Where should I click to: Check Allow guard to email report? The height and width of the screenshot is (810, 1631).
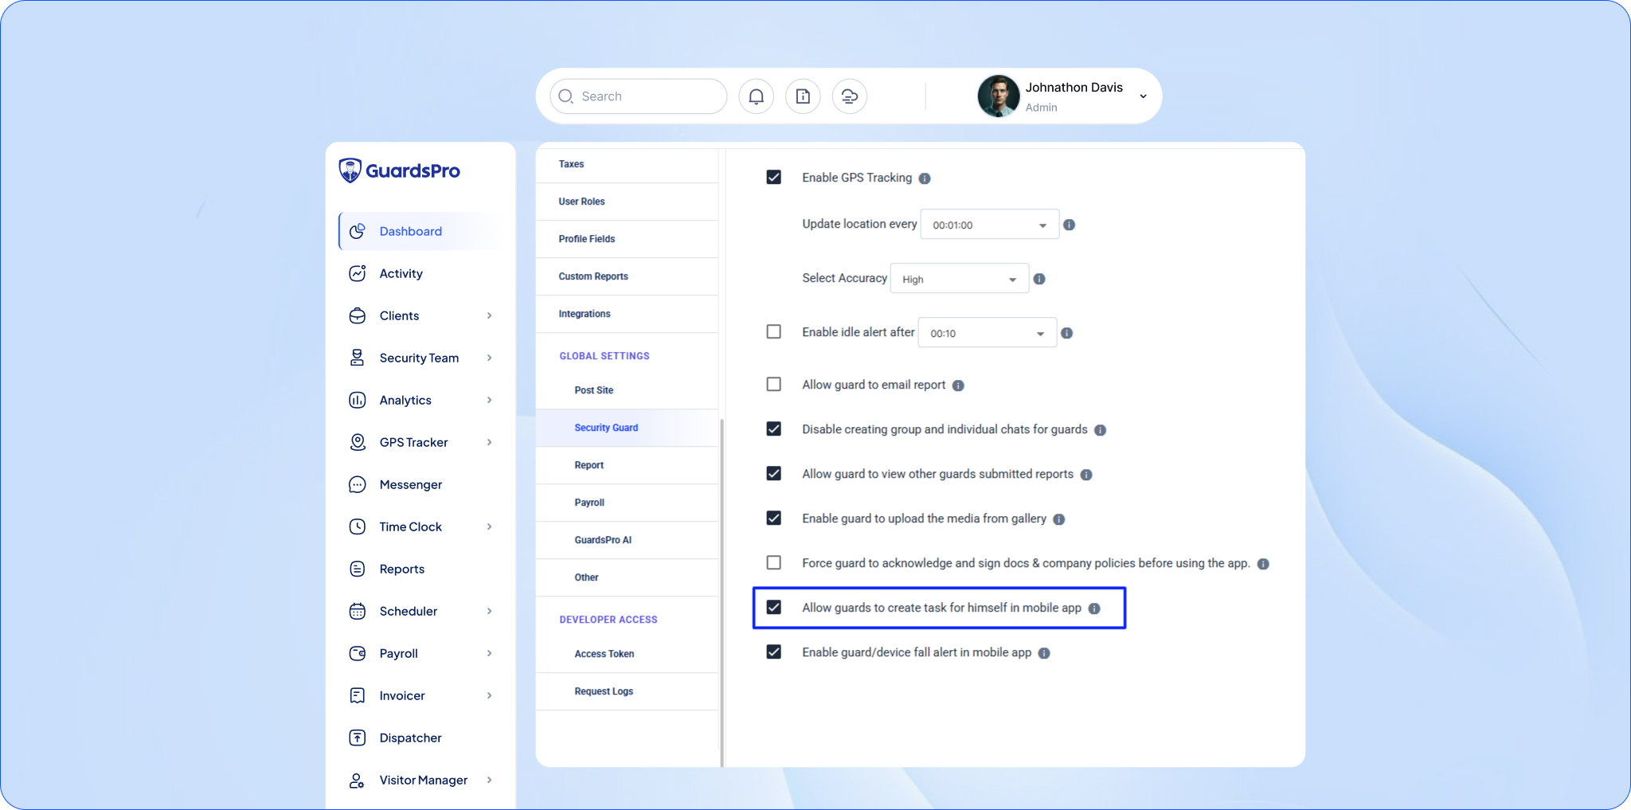coord(774,384)
